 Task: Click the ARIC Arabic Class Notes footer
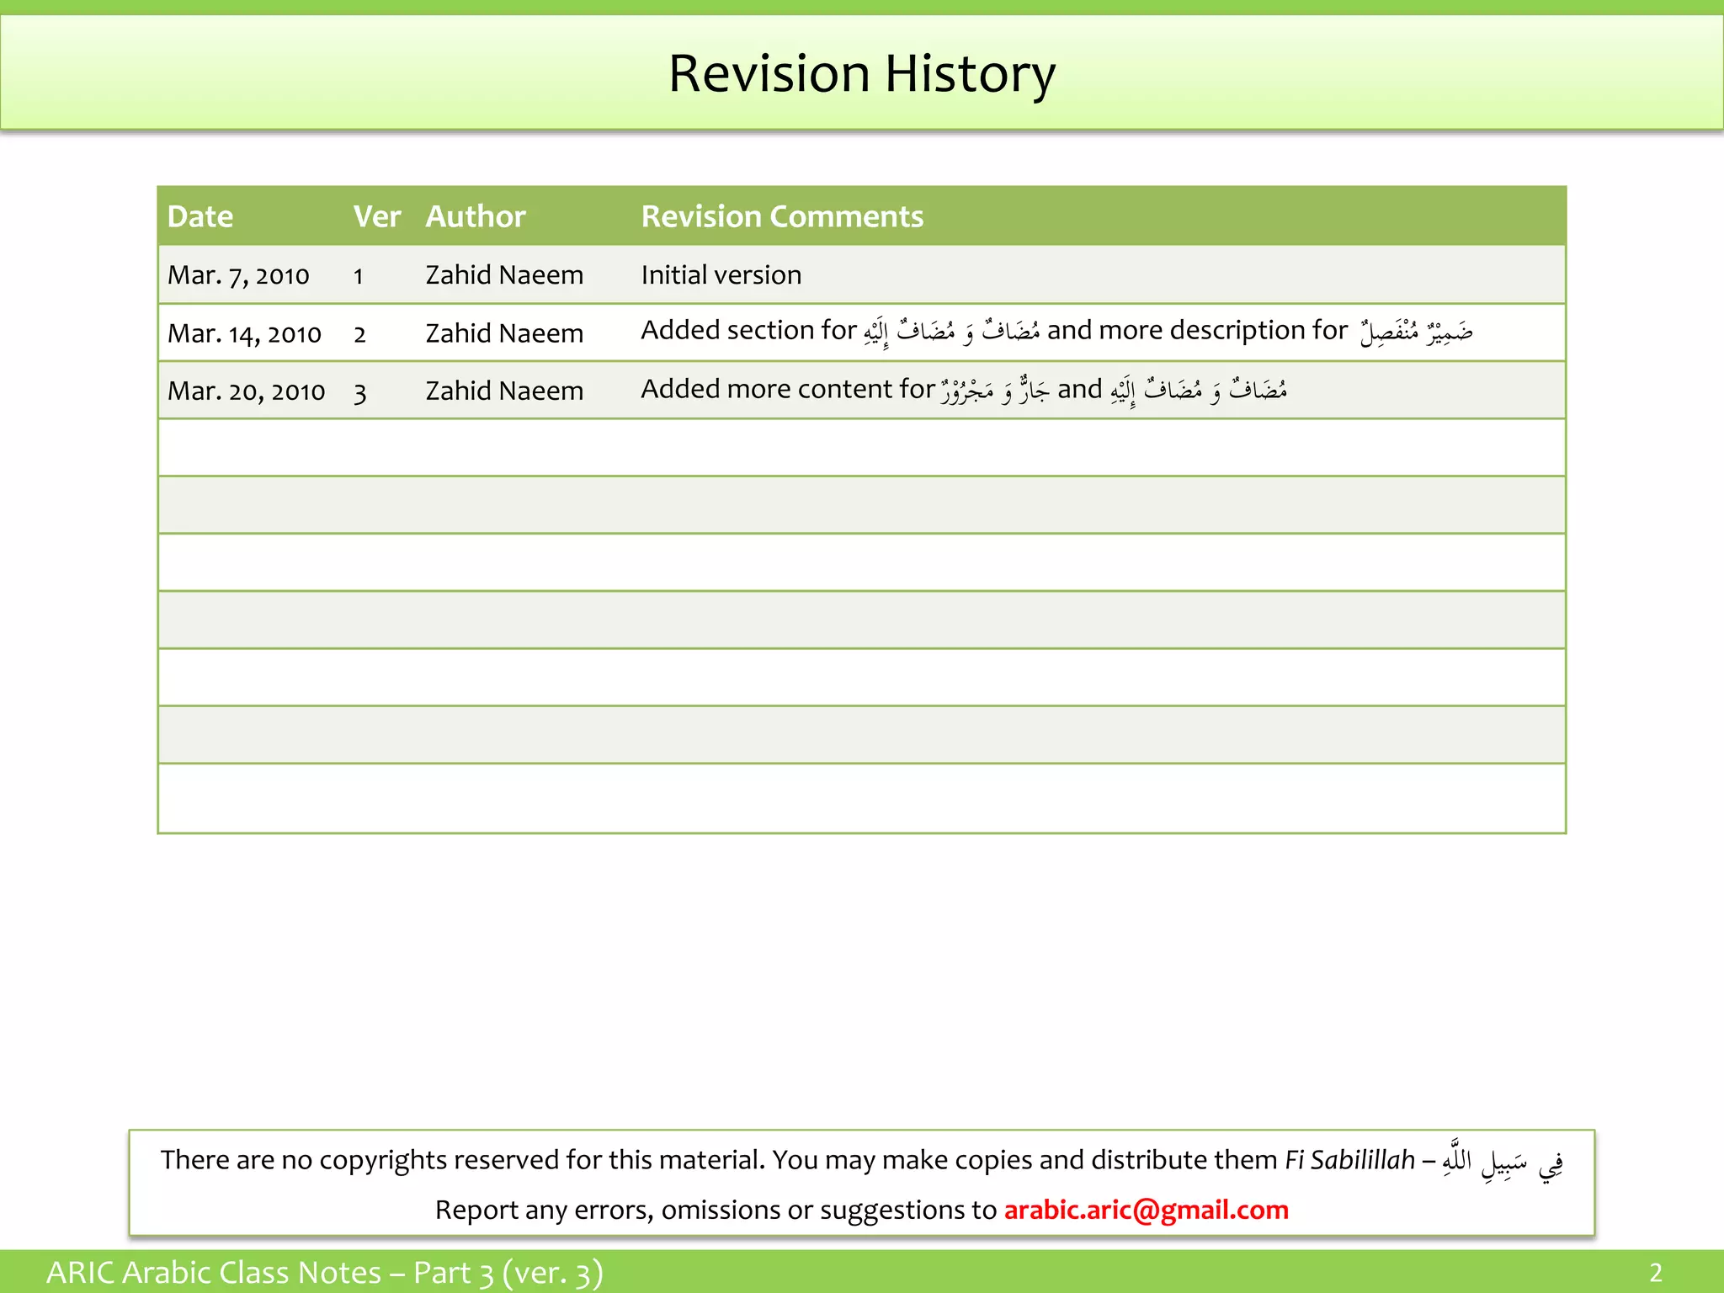point(324,1272)
